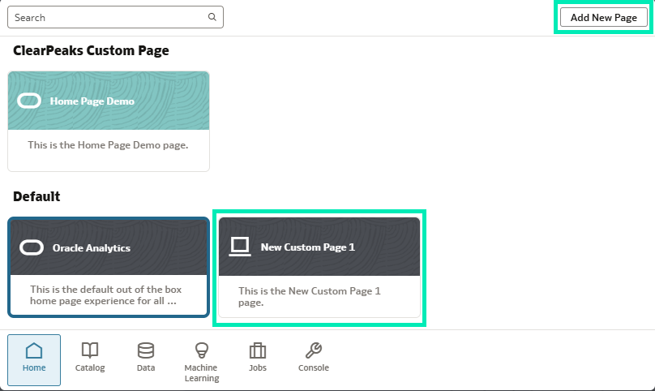Click the Home Page Demo card description

(x=108, y=145)
